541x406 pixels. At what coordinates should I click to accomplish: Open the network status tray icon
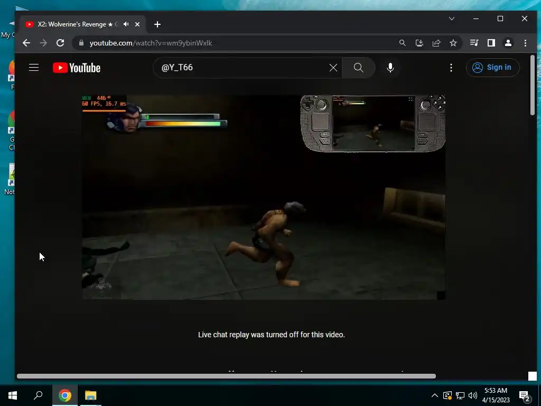[x=460, y=395]
